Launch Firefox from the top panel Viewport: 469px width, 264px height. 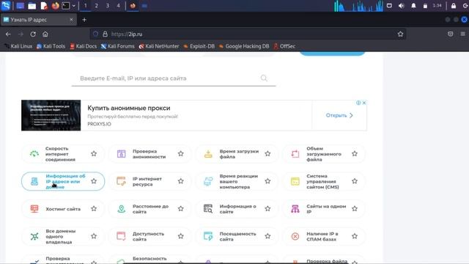pos(55,6)
